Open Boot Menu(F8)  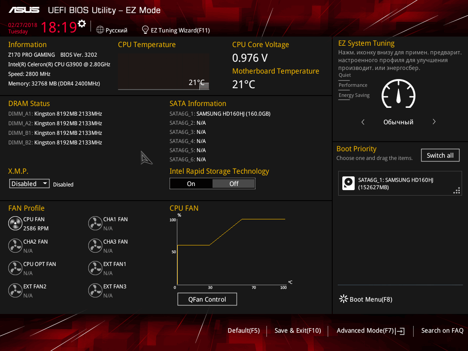[371, 299]
